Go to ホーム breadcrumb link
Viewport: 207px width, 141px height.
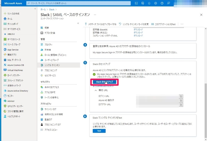43,10
